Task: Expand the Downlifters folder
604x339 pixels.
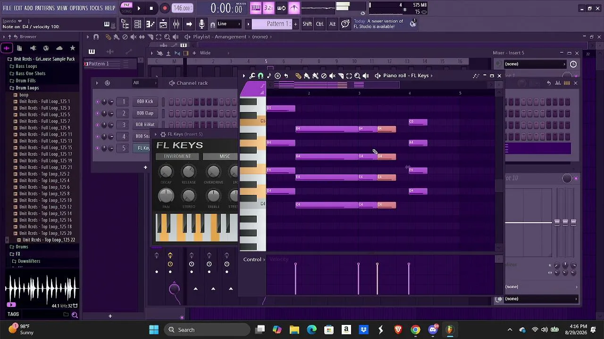Action: point(28,261)
